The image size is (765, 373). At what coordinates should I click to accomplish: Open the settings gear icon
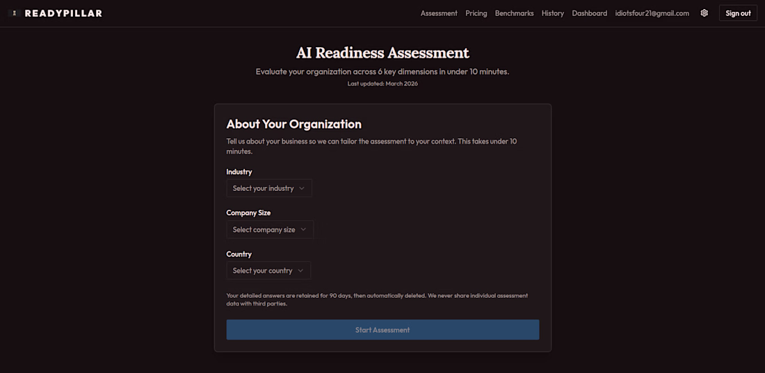pos(704,13)
